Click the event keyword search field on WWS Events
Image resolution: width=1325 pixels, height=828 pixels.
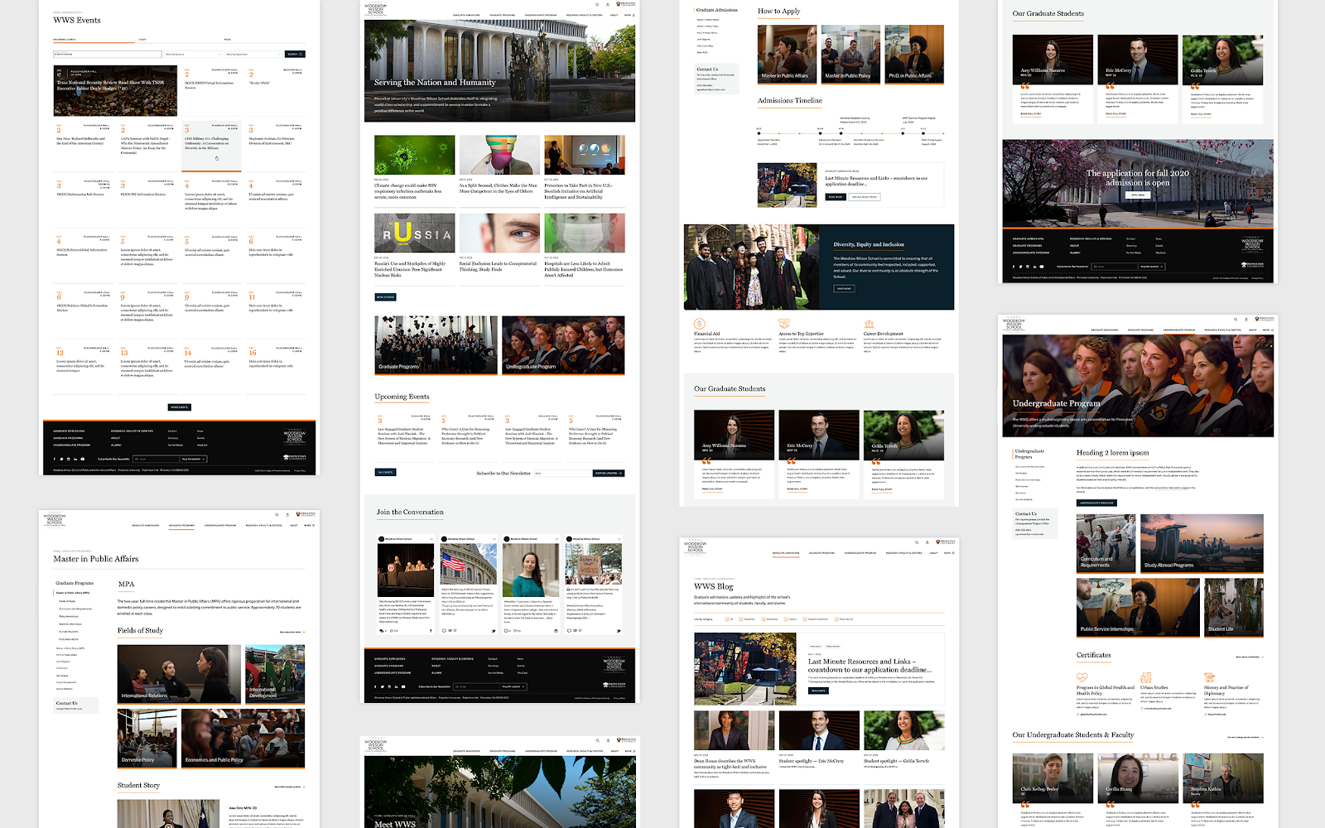click(108, 55)
